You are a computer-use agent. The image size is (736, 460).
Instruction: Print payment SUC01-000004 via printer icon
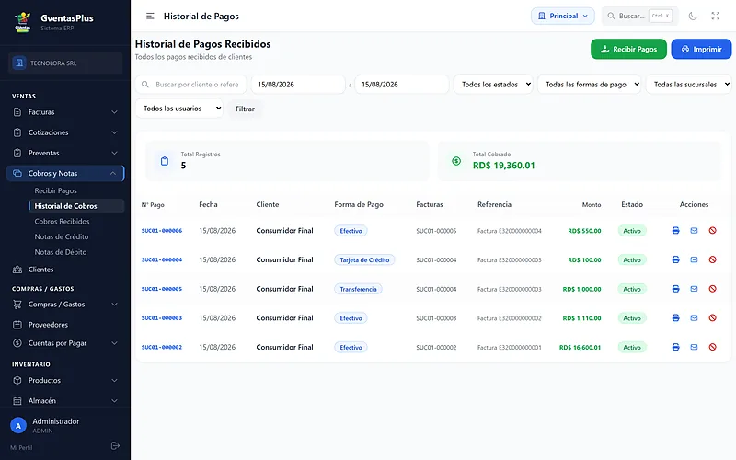coord(675,259)
